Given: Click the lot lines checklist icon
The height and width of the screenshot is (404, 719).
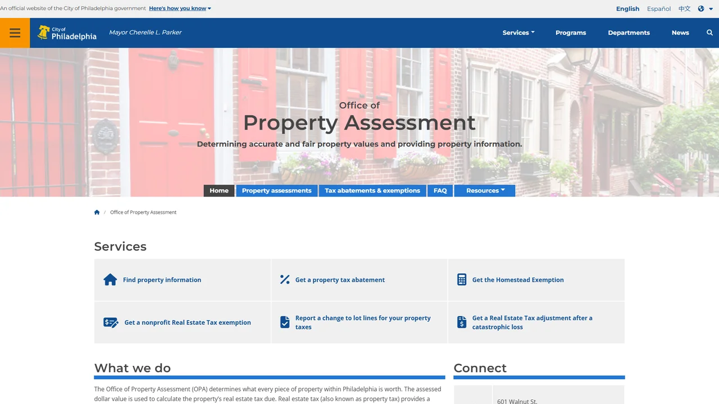Looking at the screenshot, I should (285, 322).
